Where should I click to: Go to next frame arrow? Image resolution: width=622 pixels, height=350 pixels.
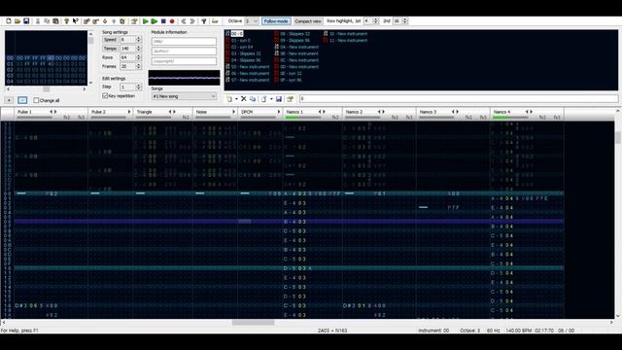pos(192,21)
